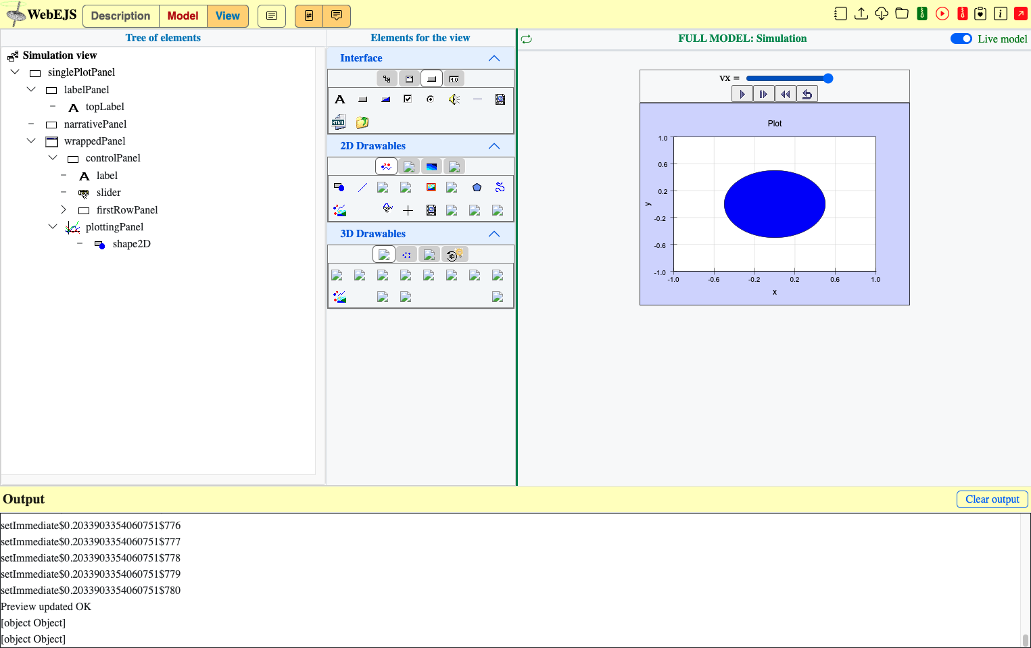Image resolution: width=1031 pixels, height=648 pixels.
Task: Reset simulation with the rewind button
Action: 786,95
